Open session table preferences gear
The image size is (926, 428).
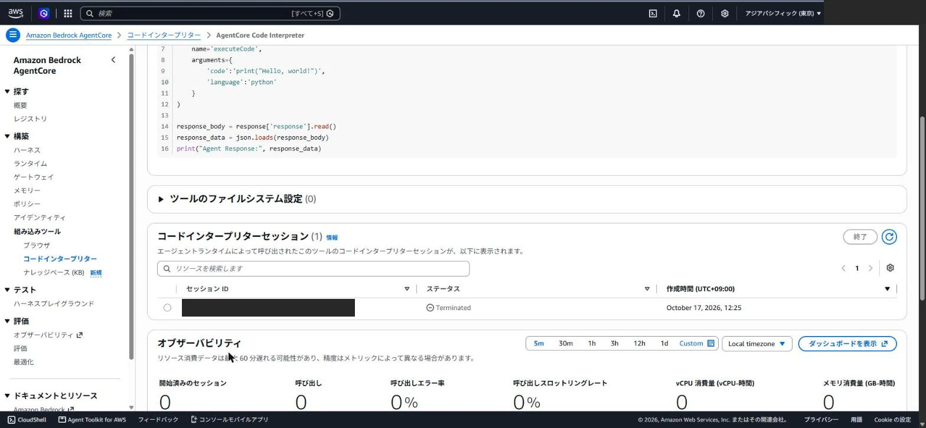(890, 268)
